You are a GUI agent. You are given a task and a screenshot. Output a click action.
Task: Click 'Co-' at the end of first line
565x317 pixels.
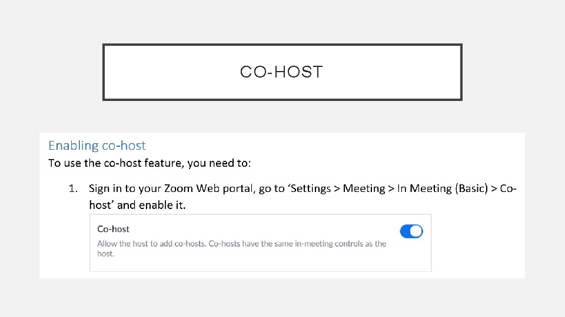pyautogui.click(x=508, y=188)
